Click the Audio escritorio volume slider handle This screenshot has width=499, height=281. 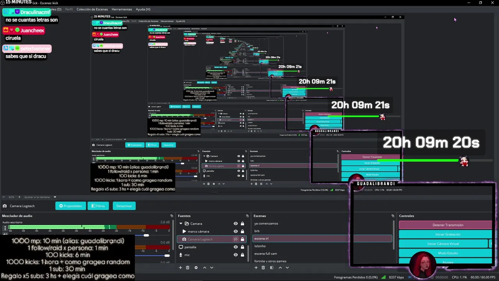[146, 235]
